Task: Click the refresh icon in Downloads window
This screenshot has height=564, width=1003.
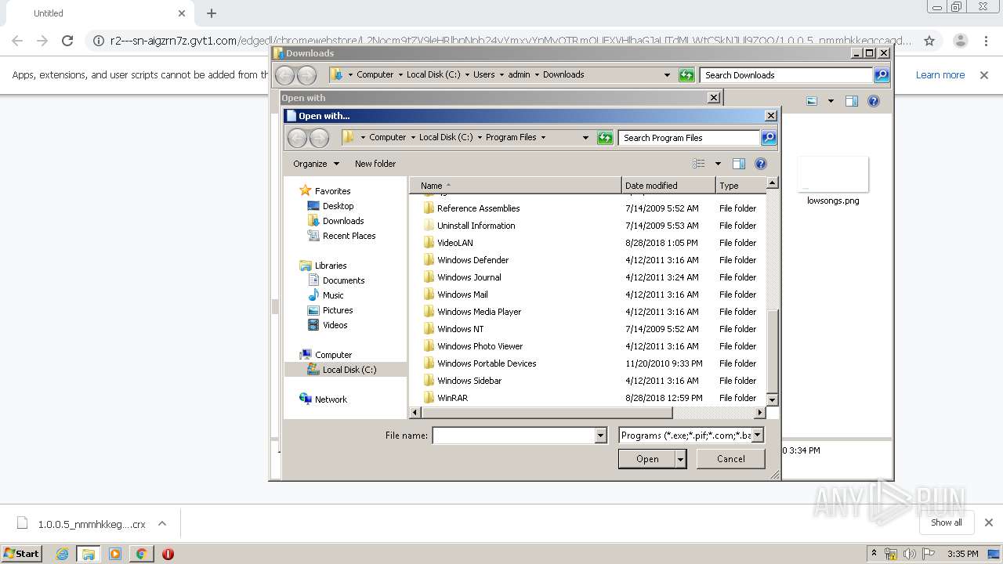Action: coord(686,75)
